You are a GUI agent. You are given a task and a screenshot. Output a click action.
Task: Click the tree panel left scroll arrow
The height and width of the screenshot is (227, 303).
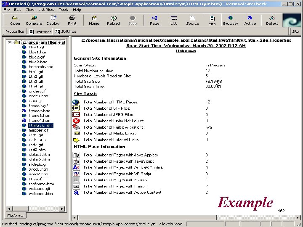click(9, 209)
